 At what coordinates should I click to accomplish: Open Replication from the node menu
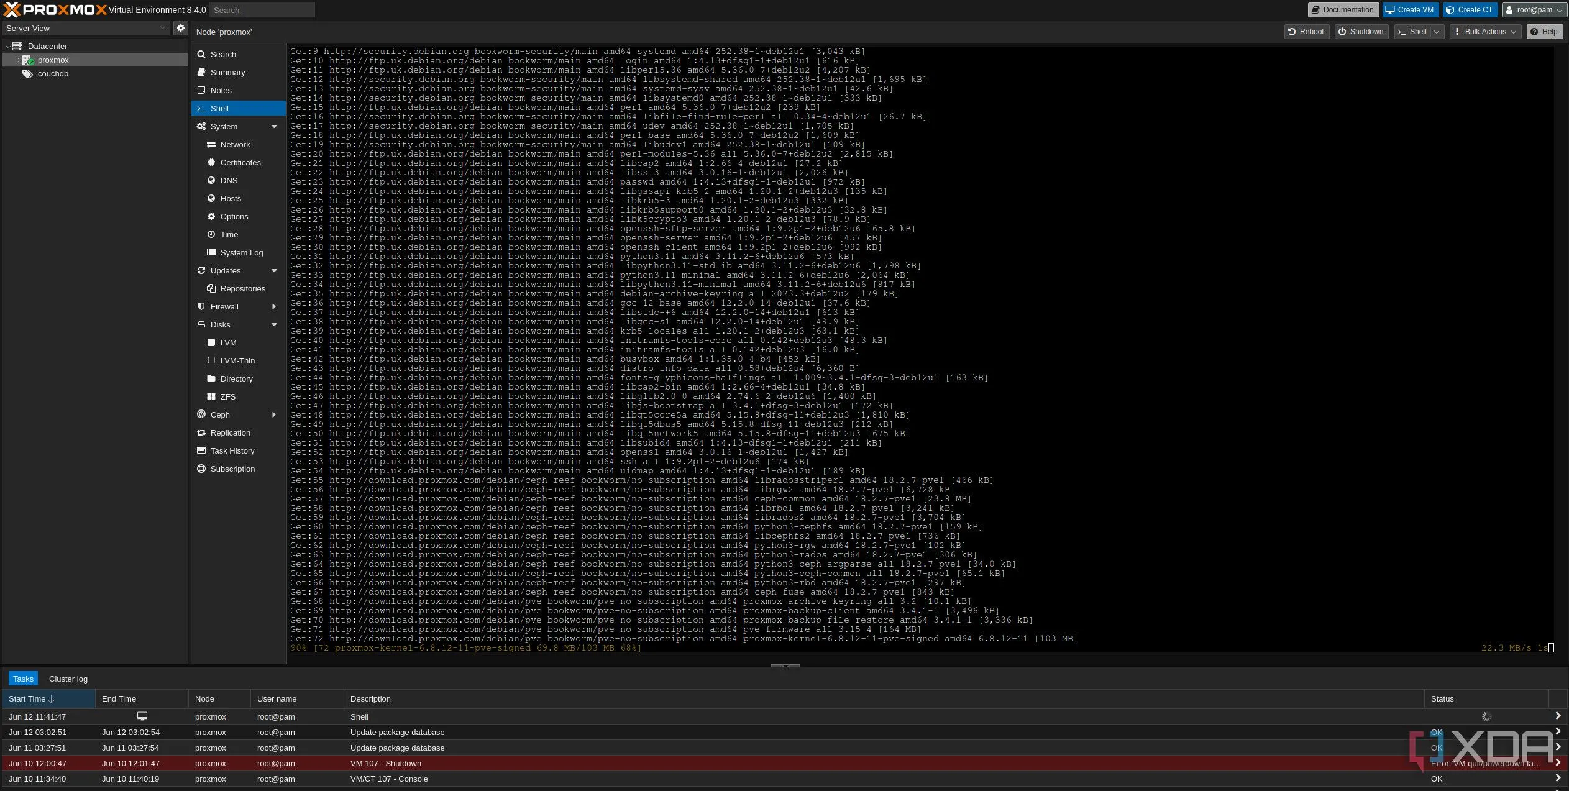[230, 433]
